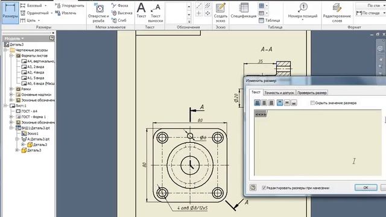Expand the Обозначения symbols gallery
The image size is (386, 217).
(189, 22)
